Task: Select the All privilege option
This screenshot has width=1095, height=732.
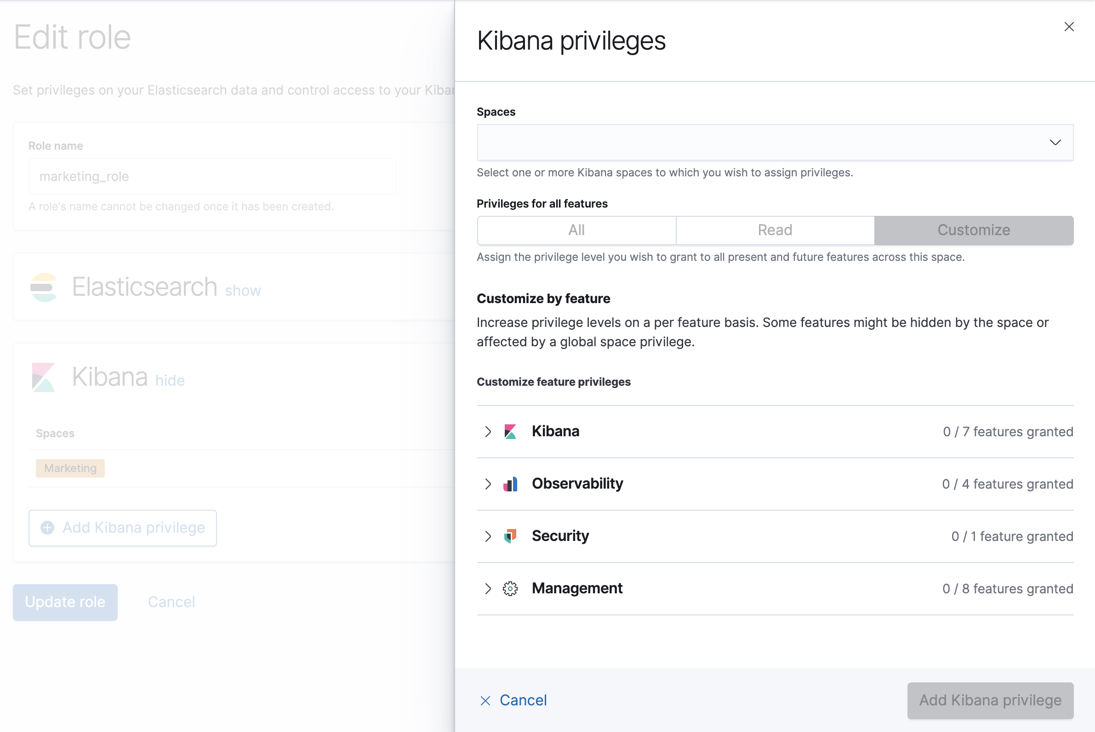Action: 576,230
